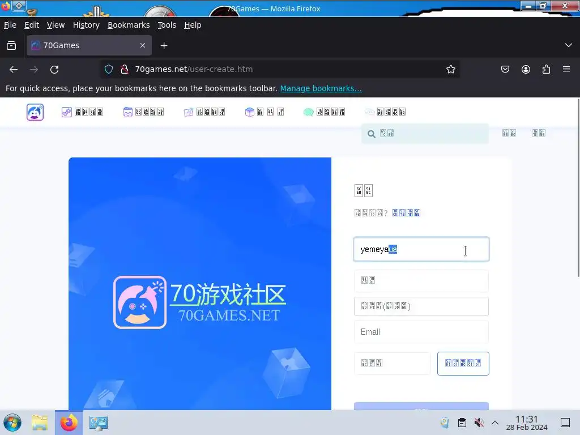Image resolution: width=580 pixels, height=435 pixels.
Task: Click the rightmost header link
Action: tap(538, 133)
